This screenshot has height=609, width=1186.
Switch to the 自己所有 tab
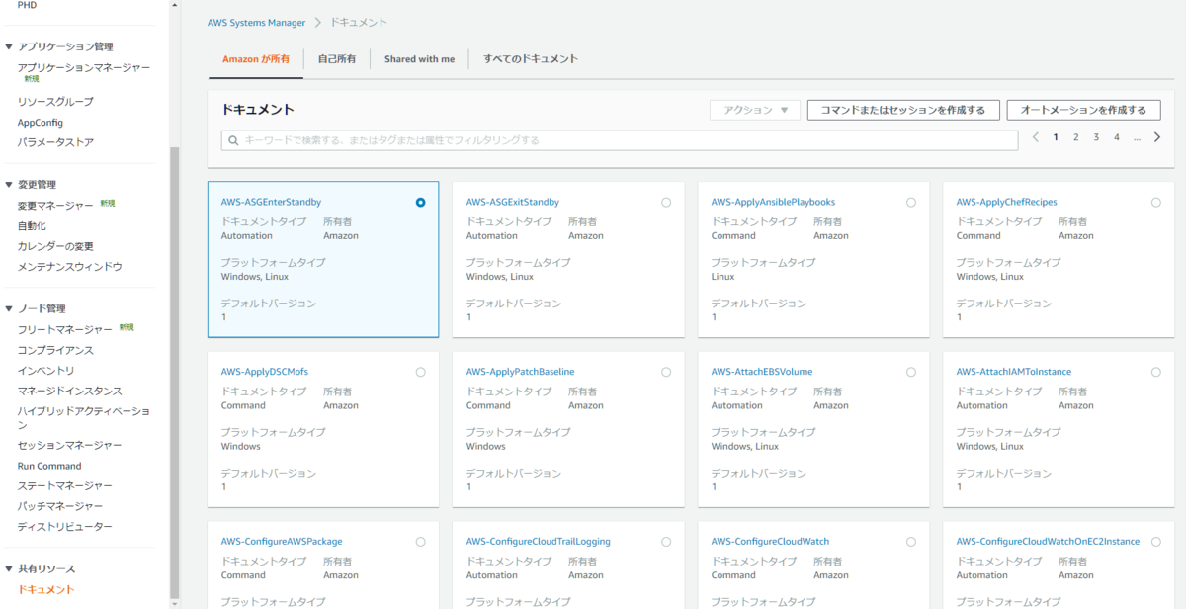click(337, 59)
